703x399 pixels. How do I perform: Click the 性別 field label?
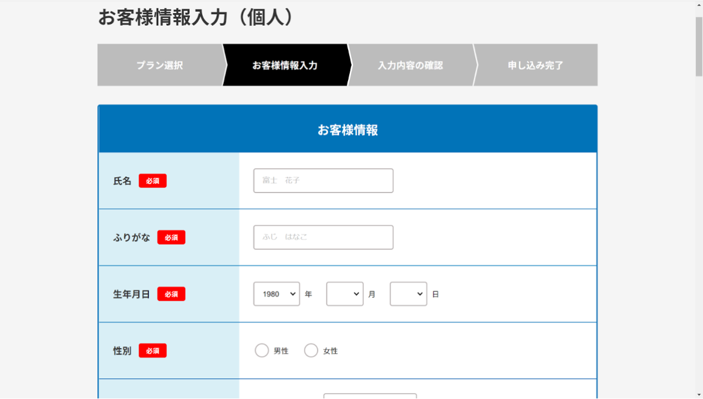pos(122,351)
